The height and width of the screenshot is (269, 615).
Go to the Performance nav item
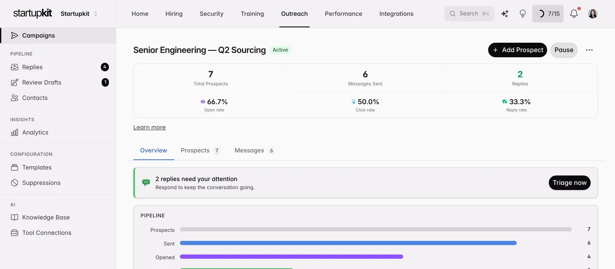click(343, 14)
